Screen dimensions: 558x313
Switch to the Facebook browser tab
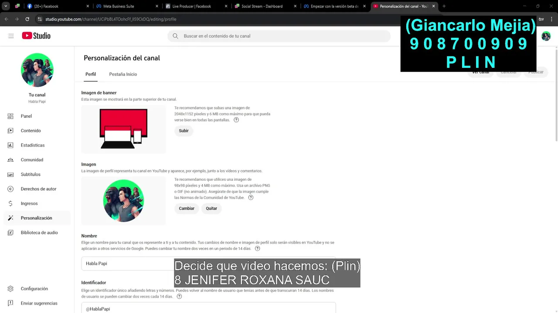(58, 6)
